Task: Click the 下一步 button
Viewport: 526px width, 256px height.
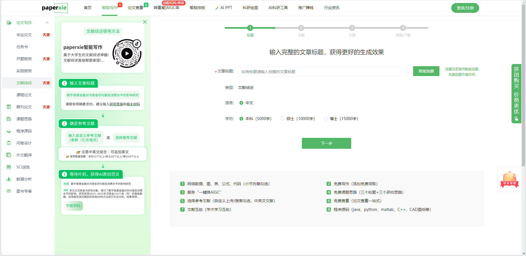Action: click(326, 143)
